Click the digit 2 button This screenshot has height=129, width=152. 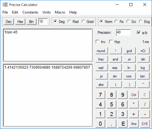pos(111,114)
